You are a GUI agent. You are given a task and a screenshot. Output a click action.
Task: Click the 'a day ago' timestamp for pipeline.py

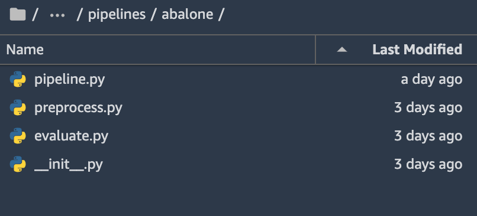click(x=431, y=80)
